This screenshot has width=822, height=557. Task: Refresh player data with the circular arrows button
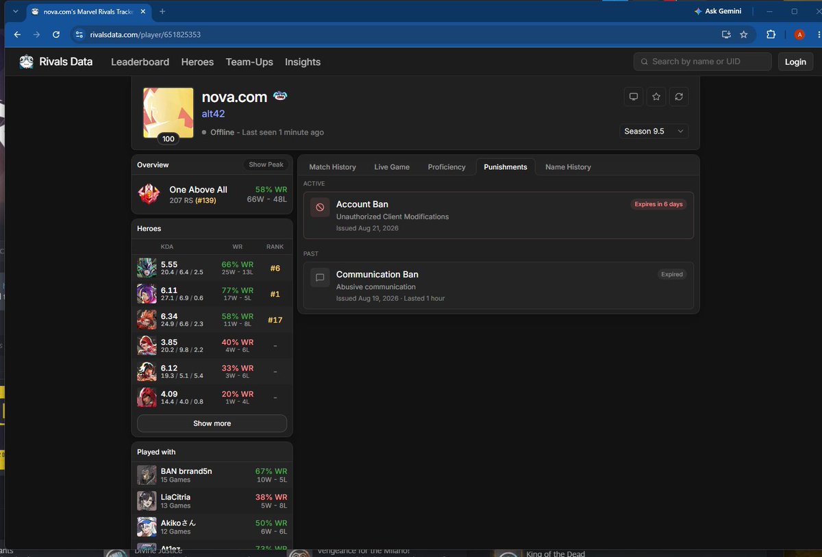(x=679, y=97)
